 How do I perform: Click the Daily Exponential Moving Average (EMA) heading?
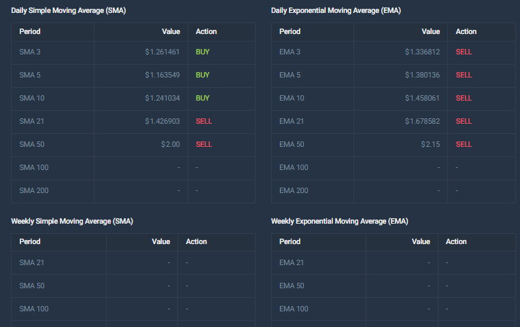[x=336, y=11]
